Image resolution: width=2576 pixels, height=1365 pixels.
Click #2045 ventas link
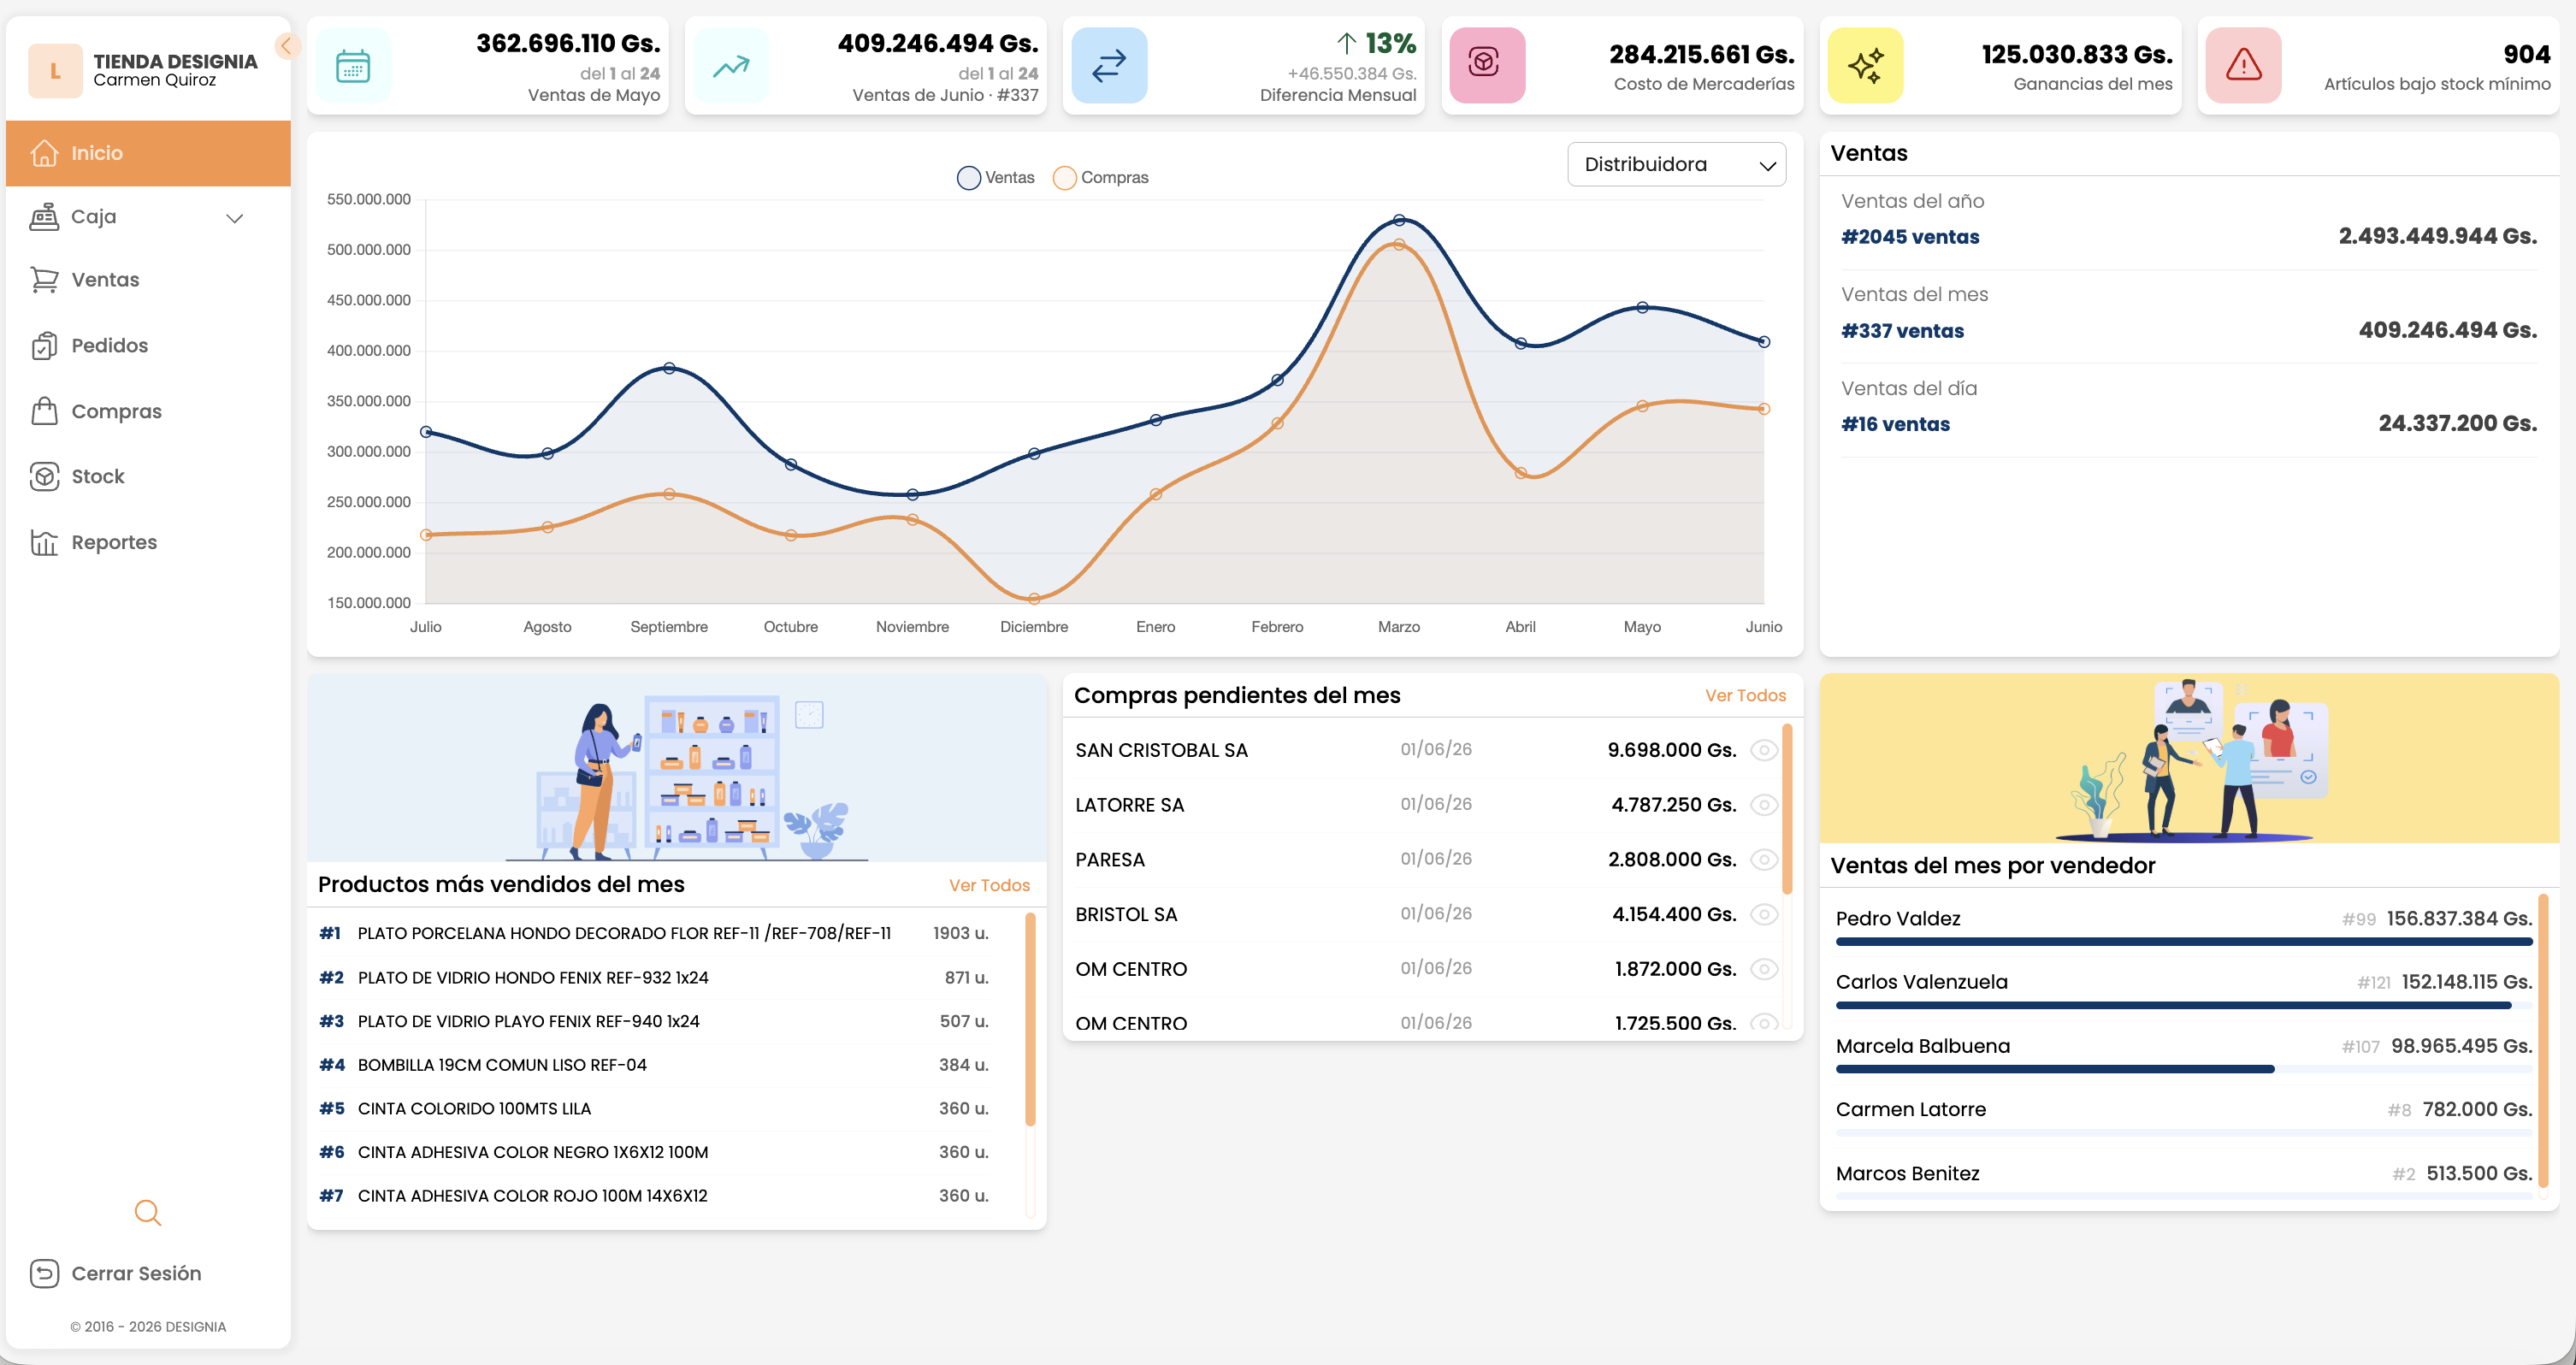(x=1910, y=237)
